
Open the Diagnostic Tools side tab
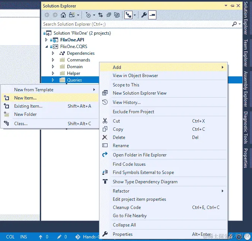click(246, 127)
